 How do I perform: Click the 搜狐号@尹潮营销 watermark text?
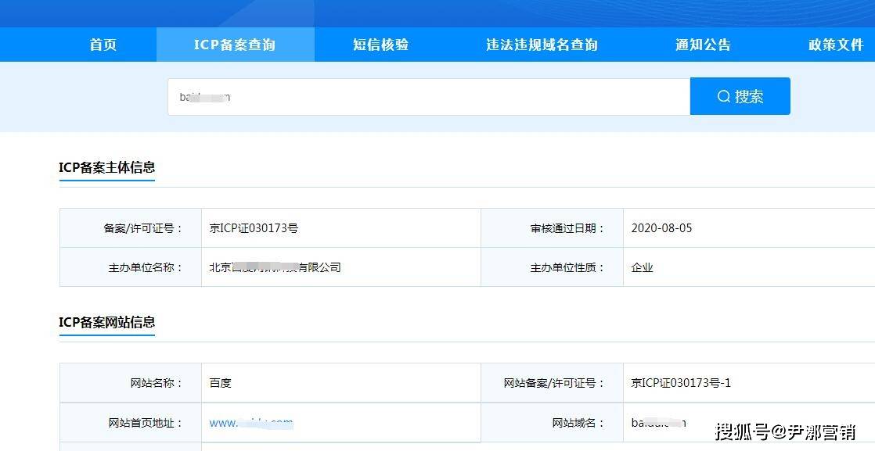(786, 431)
